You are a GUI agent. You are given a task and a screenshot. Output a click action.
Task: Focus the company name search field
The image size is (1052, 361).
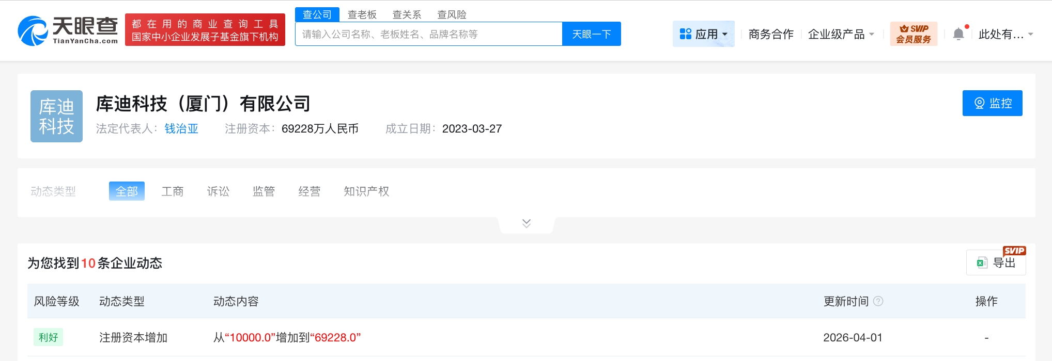coord(428,34)
